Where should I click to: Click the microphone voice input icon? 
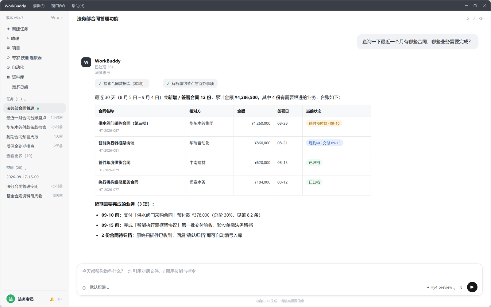(461, 287)
